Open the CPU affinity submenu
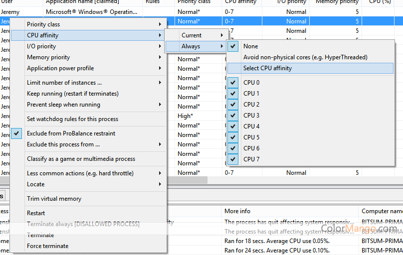Viewport: 403px width, 255px height. click(88, 35)
